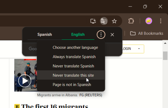168x108 pixels.
Task: Select Never translate Spanish
Action: (x=71, y=66)
